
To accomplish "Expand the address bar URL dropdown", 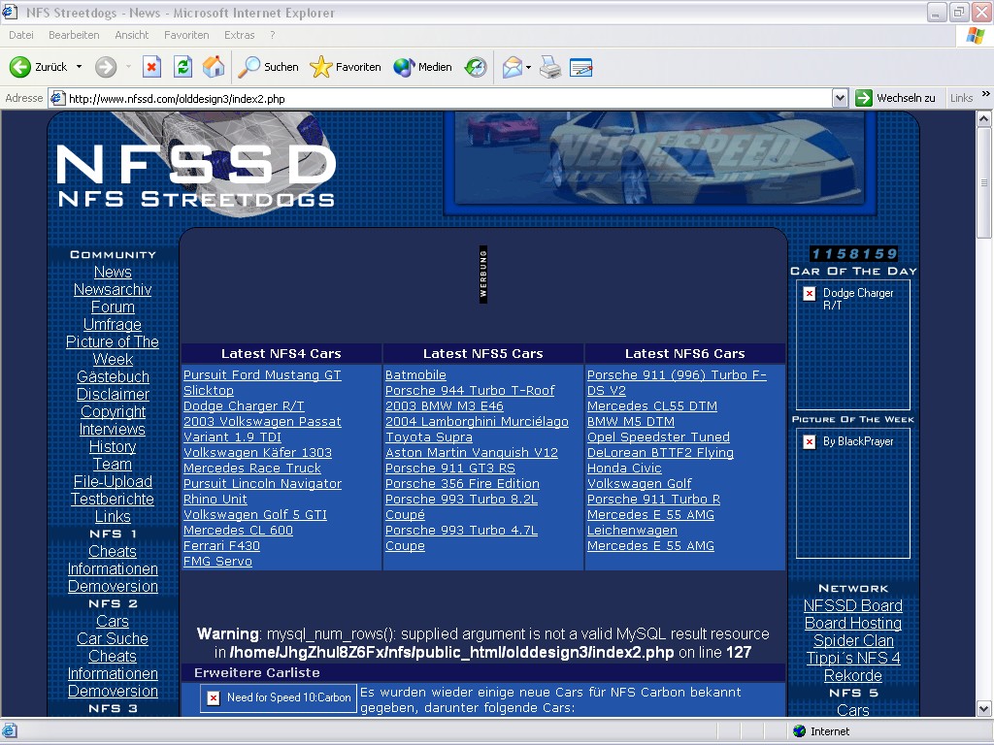I will coord(840,98).
